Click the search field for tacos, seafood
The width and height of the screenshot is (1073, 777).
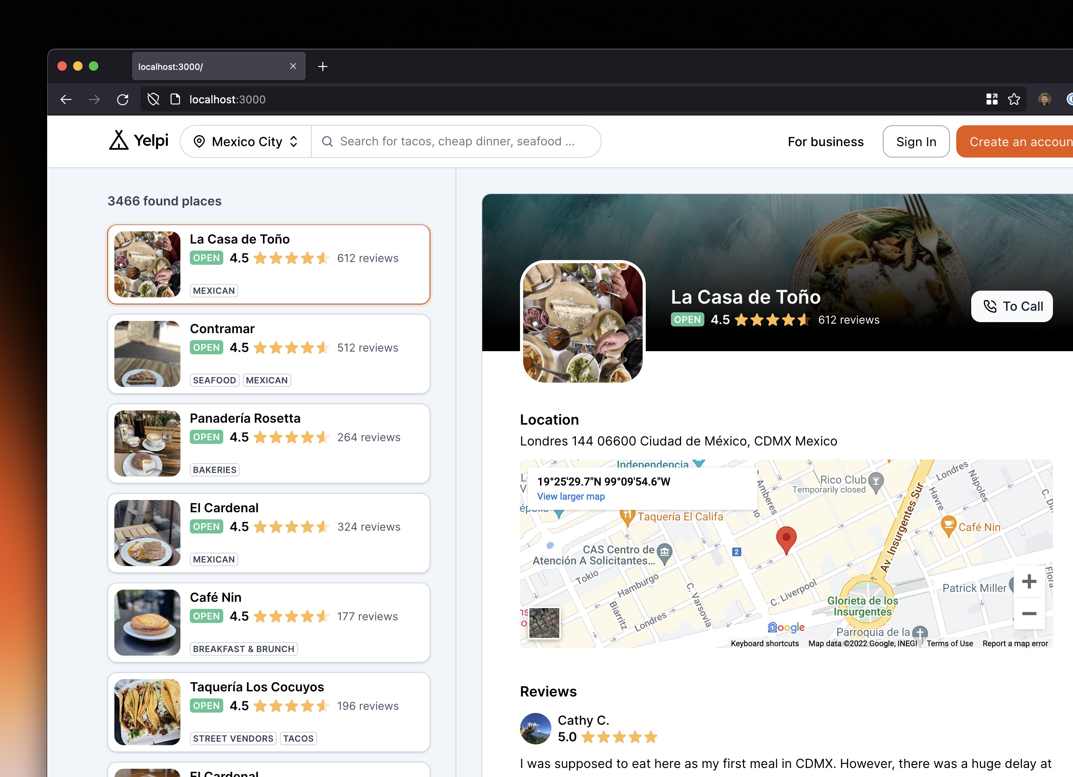(x=457, y=141)
